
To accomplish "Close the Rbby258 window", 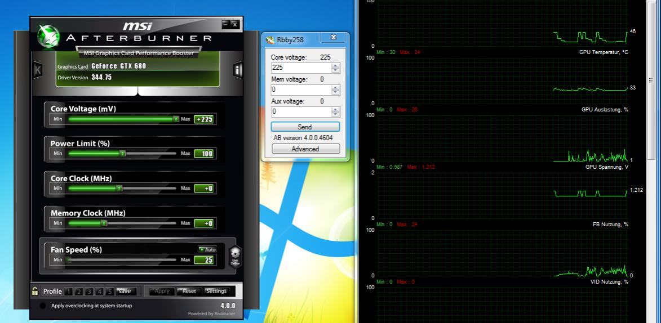I will pos(333,38).
